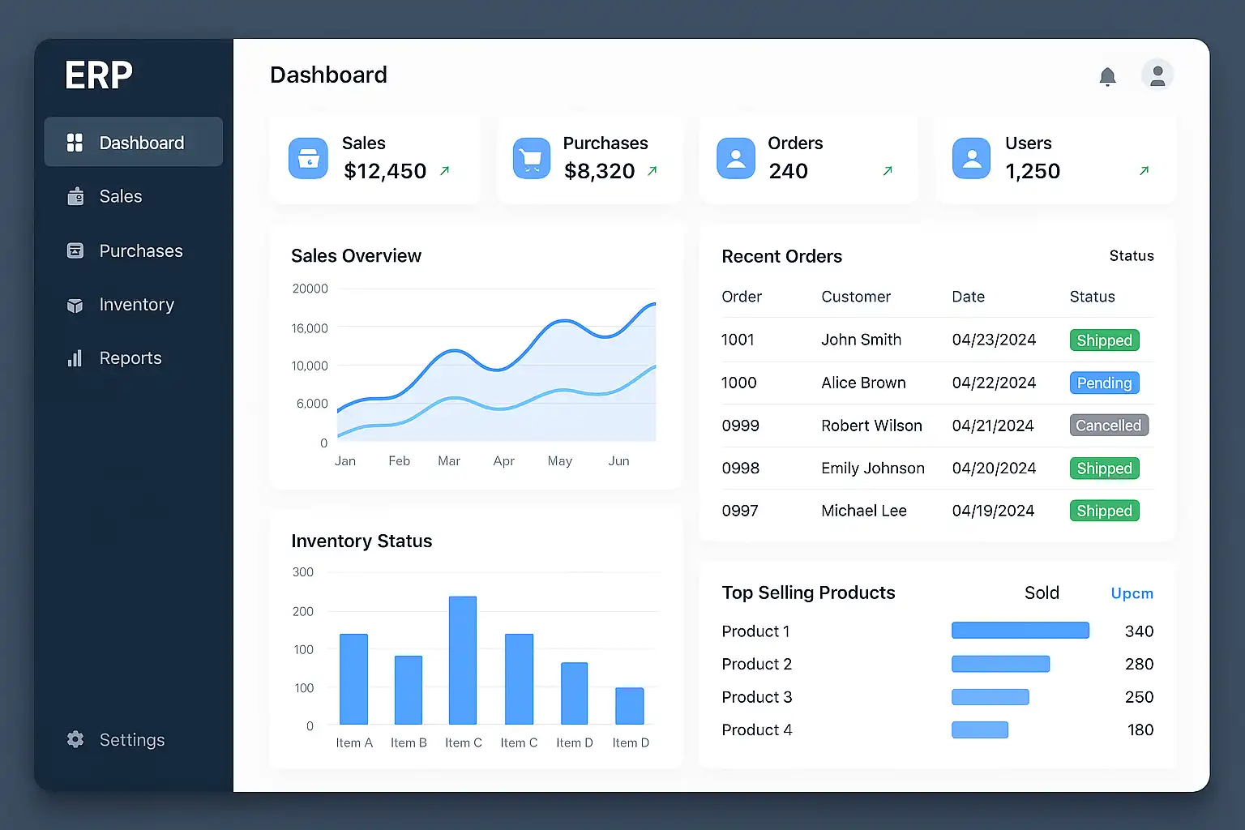Image resolution: width=1245 pixels, height=830 pixels.
Task: Click the shortest bar in Inventory Status chart
Action: [x=630, y=706]
